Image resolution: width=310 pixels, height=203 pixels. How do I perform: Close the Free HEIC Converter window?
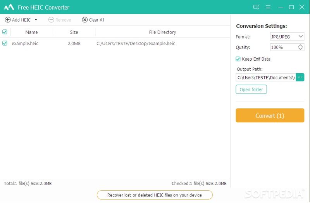coord(302,7)
